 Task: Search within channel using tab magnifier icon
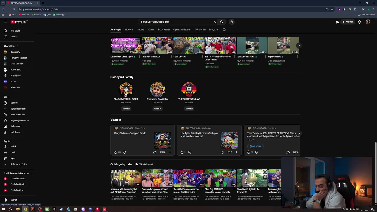(224, 29)
